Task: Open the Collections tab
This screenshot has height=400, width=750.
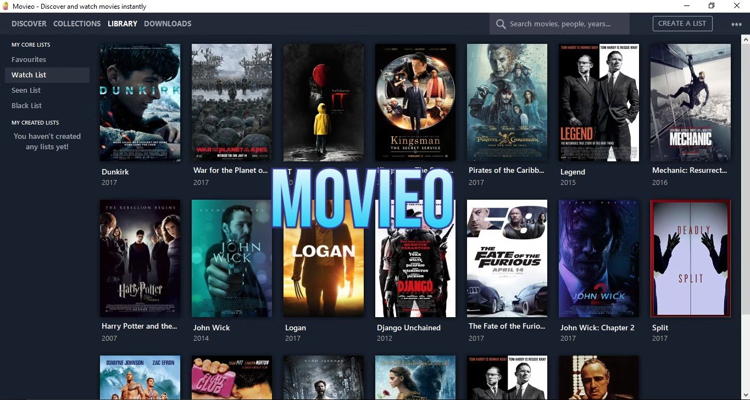Action: (x=77, y=24)
